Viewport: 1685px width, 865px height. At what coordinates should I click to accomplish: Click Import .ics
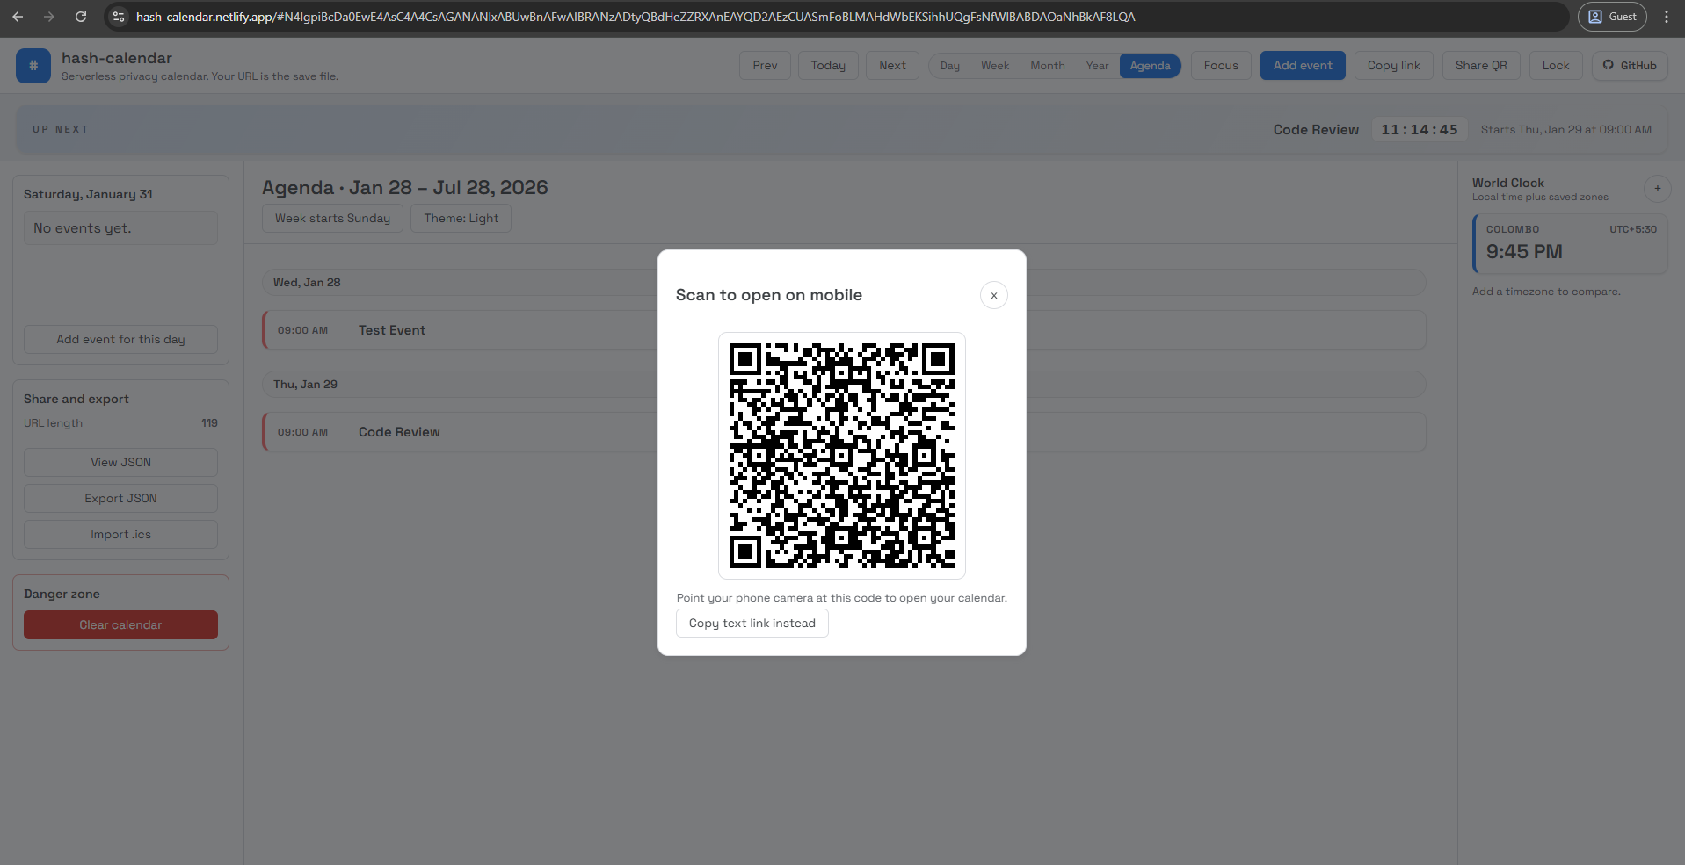pos(120,535)
